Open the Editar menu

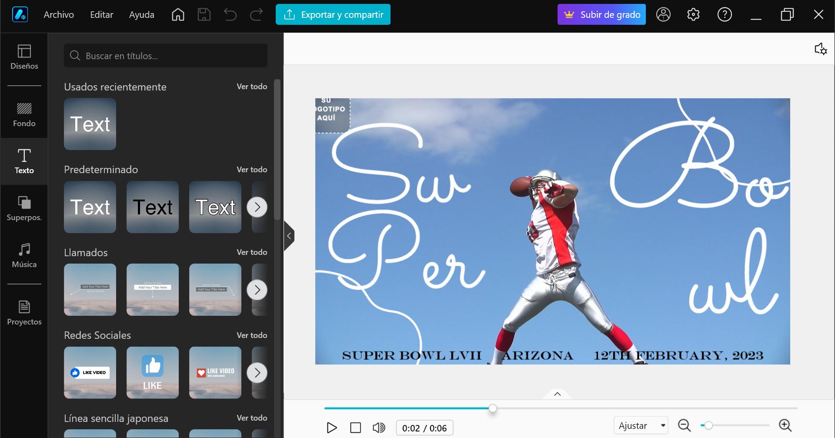pos(101,14)
